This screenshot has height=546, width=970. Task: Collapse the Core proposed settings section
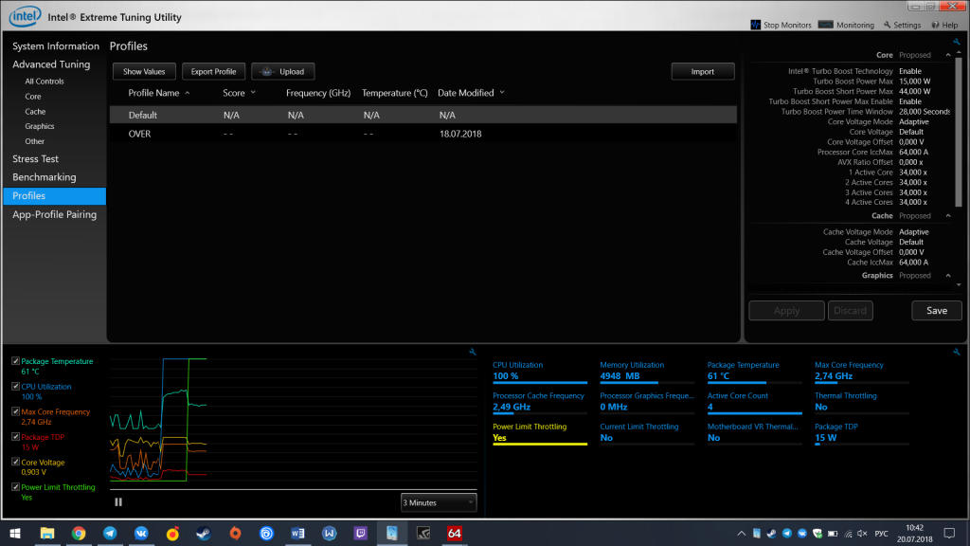pos(948,55)
